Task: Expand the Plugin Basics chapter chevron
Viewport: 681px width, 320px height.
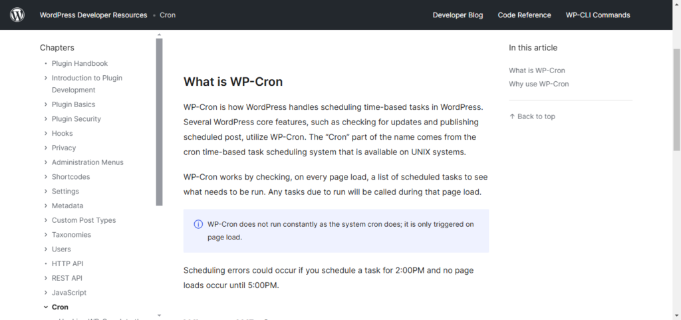Action: [45, 104]
